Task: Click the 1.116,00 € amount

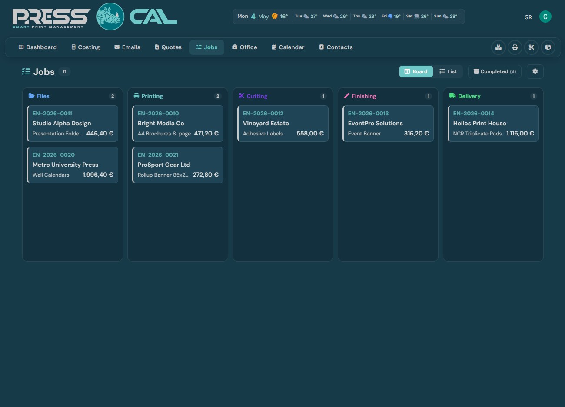Action: [x=520, y=133]
